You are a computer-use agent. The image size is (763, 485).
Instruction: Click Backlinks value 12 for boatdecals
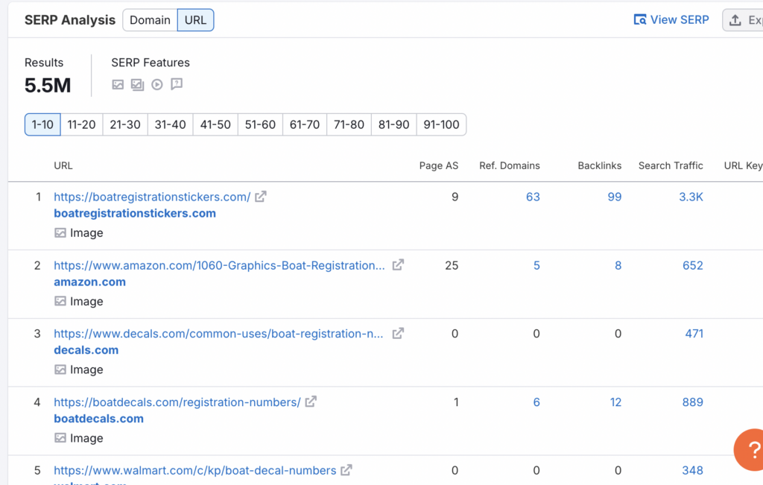615,402
